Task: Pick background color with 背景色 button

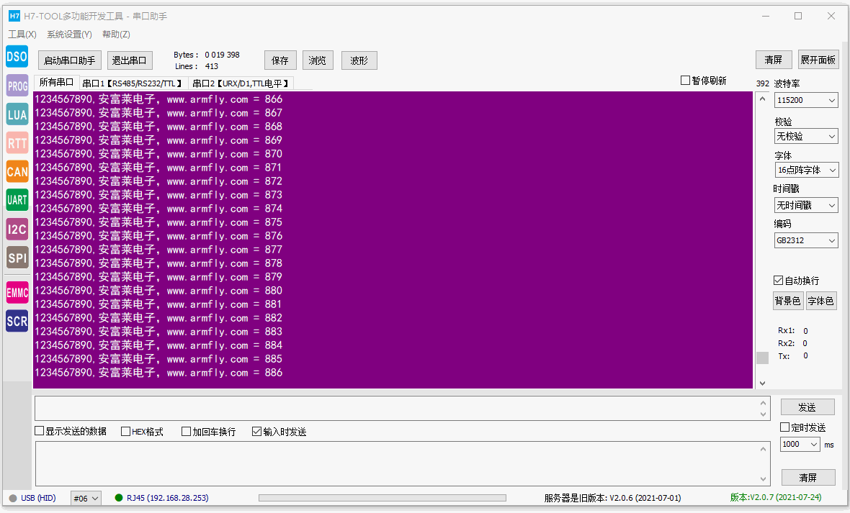Action: click(787, 301)
